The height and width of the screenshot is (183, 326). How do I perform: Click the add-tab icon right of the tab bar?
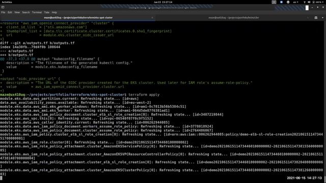point(316,18)
